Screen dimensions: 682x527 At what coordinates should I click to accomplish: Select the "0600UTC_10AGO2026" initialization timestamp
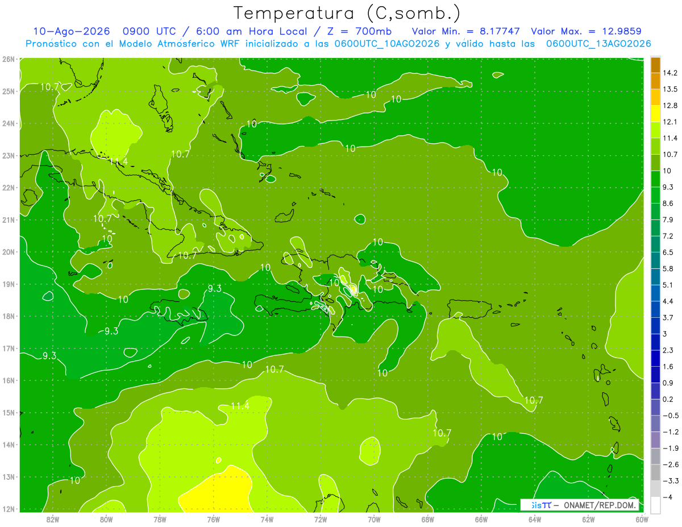pyautogui.click(x=387, y=44)
